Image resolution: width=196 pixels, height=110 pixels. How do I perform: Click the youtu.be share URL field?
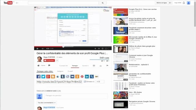pyautogui.click(x=59, y=82)
